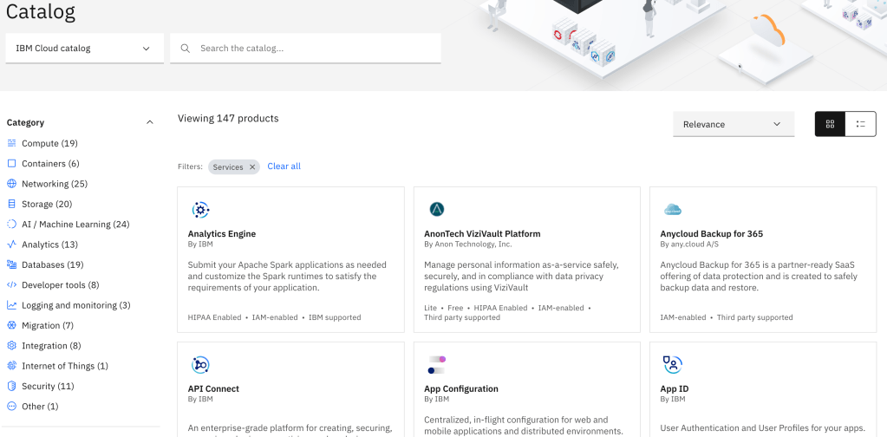
Task: Collapse the Category section
Action: click(x=149, y=123)
